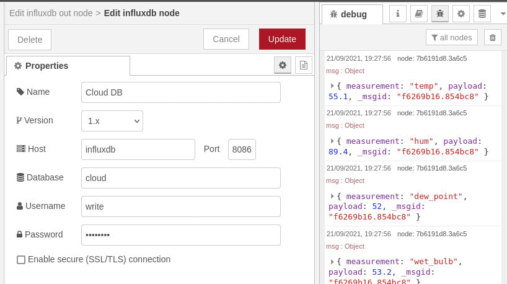Open the help book sidebar icon
The image size is (507, 284).
pos(419,14)
